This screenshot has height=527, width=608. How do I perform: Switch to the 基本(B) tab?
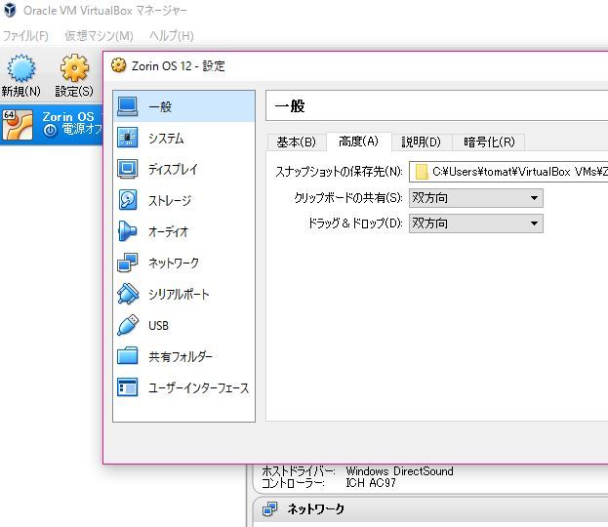tap(296, 142)
